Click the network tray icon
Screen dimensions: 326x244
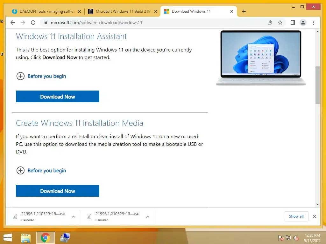point(288,238)
